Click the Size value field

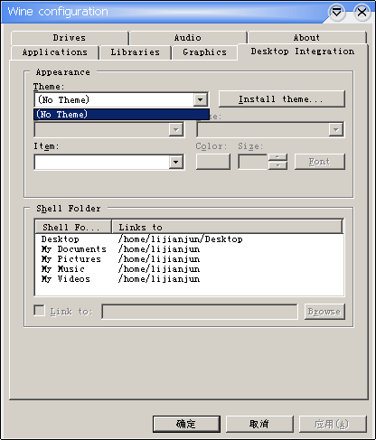[252, 162]
